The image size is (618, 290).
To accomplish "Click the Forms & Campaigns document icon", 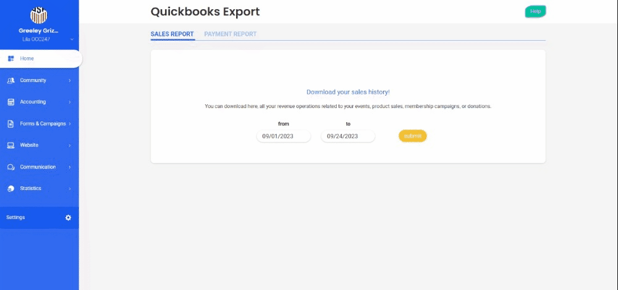I will [x=11, y=123].
